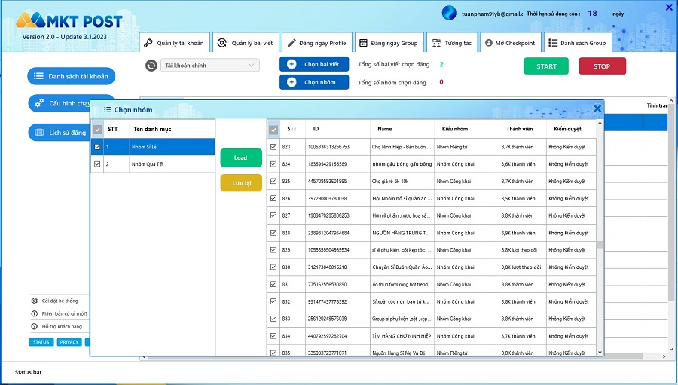Click the scroll down arrow of groups list
Viewport: 678px width, 385px height.
pyautogui.click(x=600, y=352)
